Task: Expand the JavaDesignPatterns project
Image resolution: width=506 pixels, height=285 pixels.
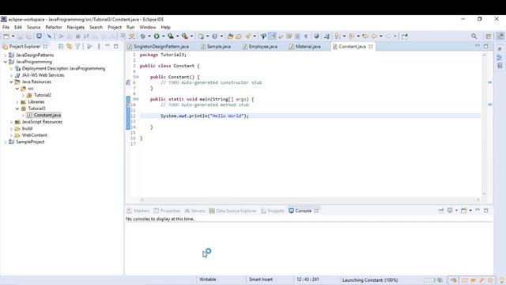Action: tap(6, 55)
